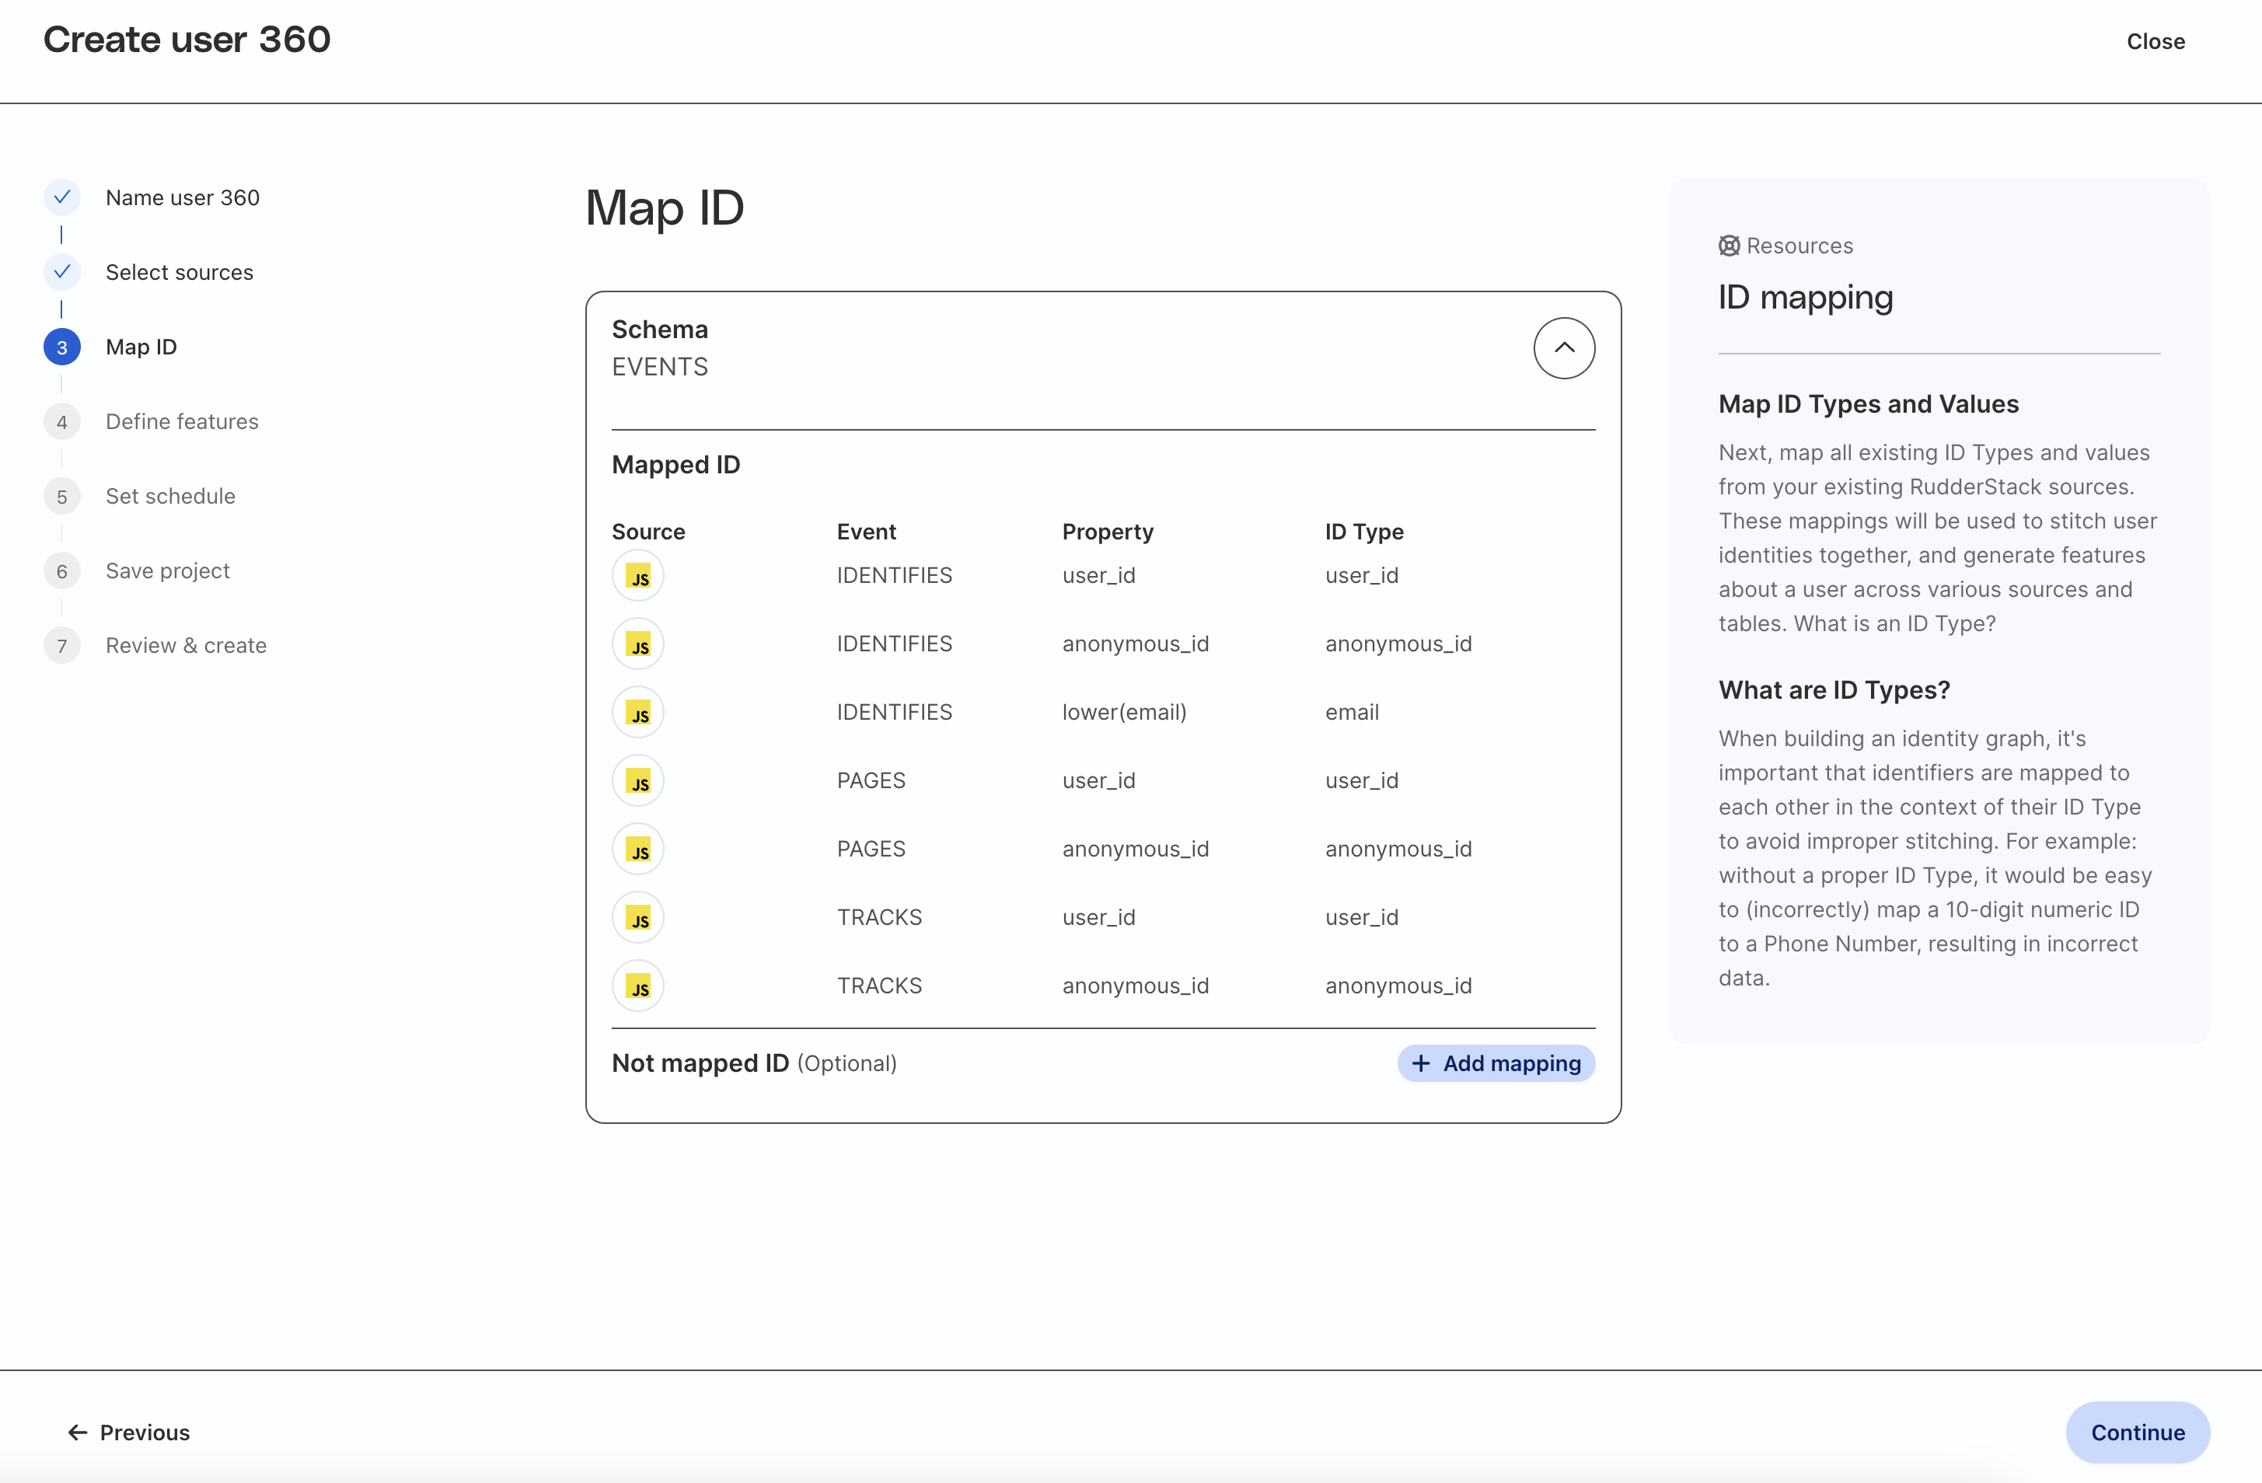Screen dimensions: 2262x1483
Task: Click the EVENTS schema name
Action: [x=661, y=367]
